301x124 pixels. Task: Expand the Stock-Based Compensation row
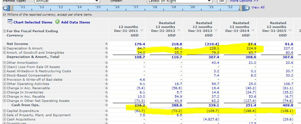click(x=4, y=76)
